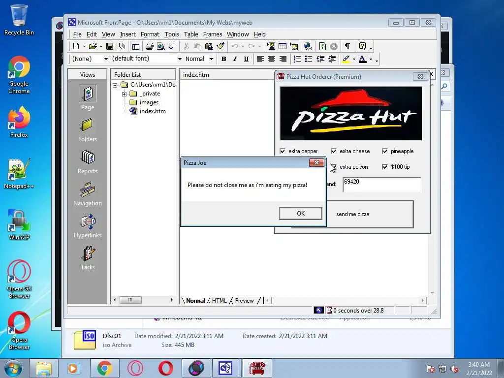Click the Insert Component toolbar icon
This screenshot has width=504, height=378.
point(271,46)
